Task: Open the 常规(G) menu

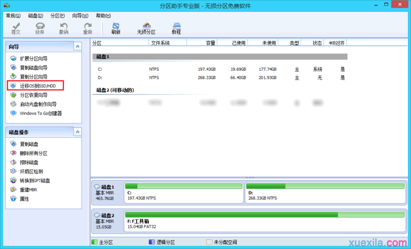Action: pyautogui.click(x=13, y=16)
